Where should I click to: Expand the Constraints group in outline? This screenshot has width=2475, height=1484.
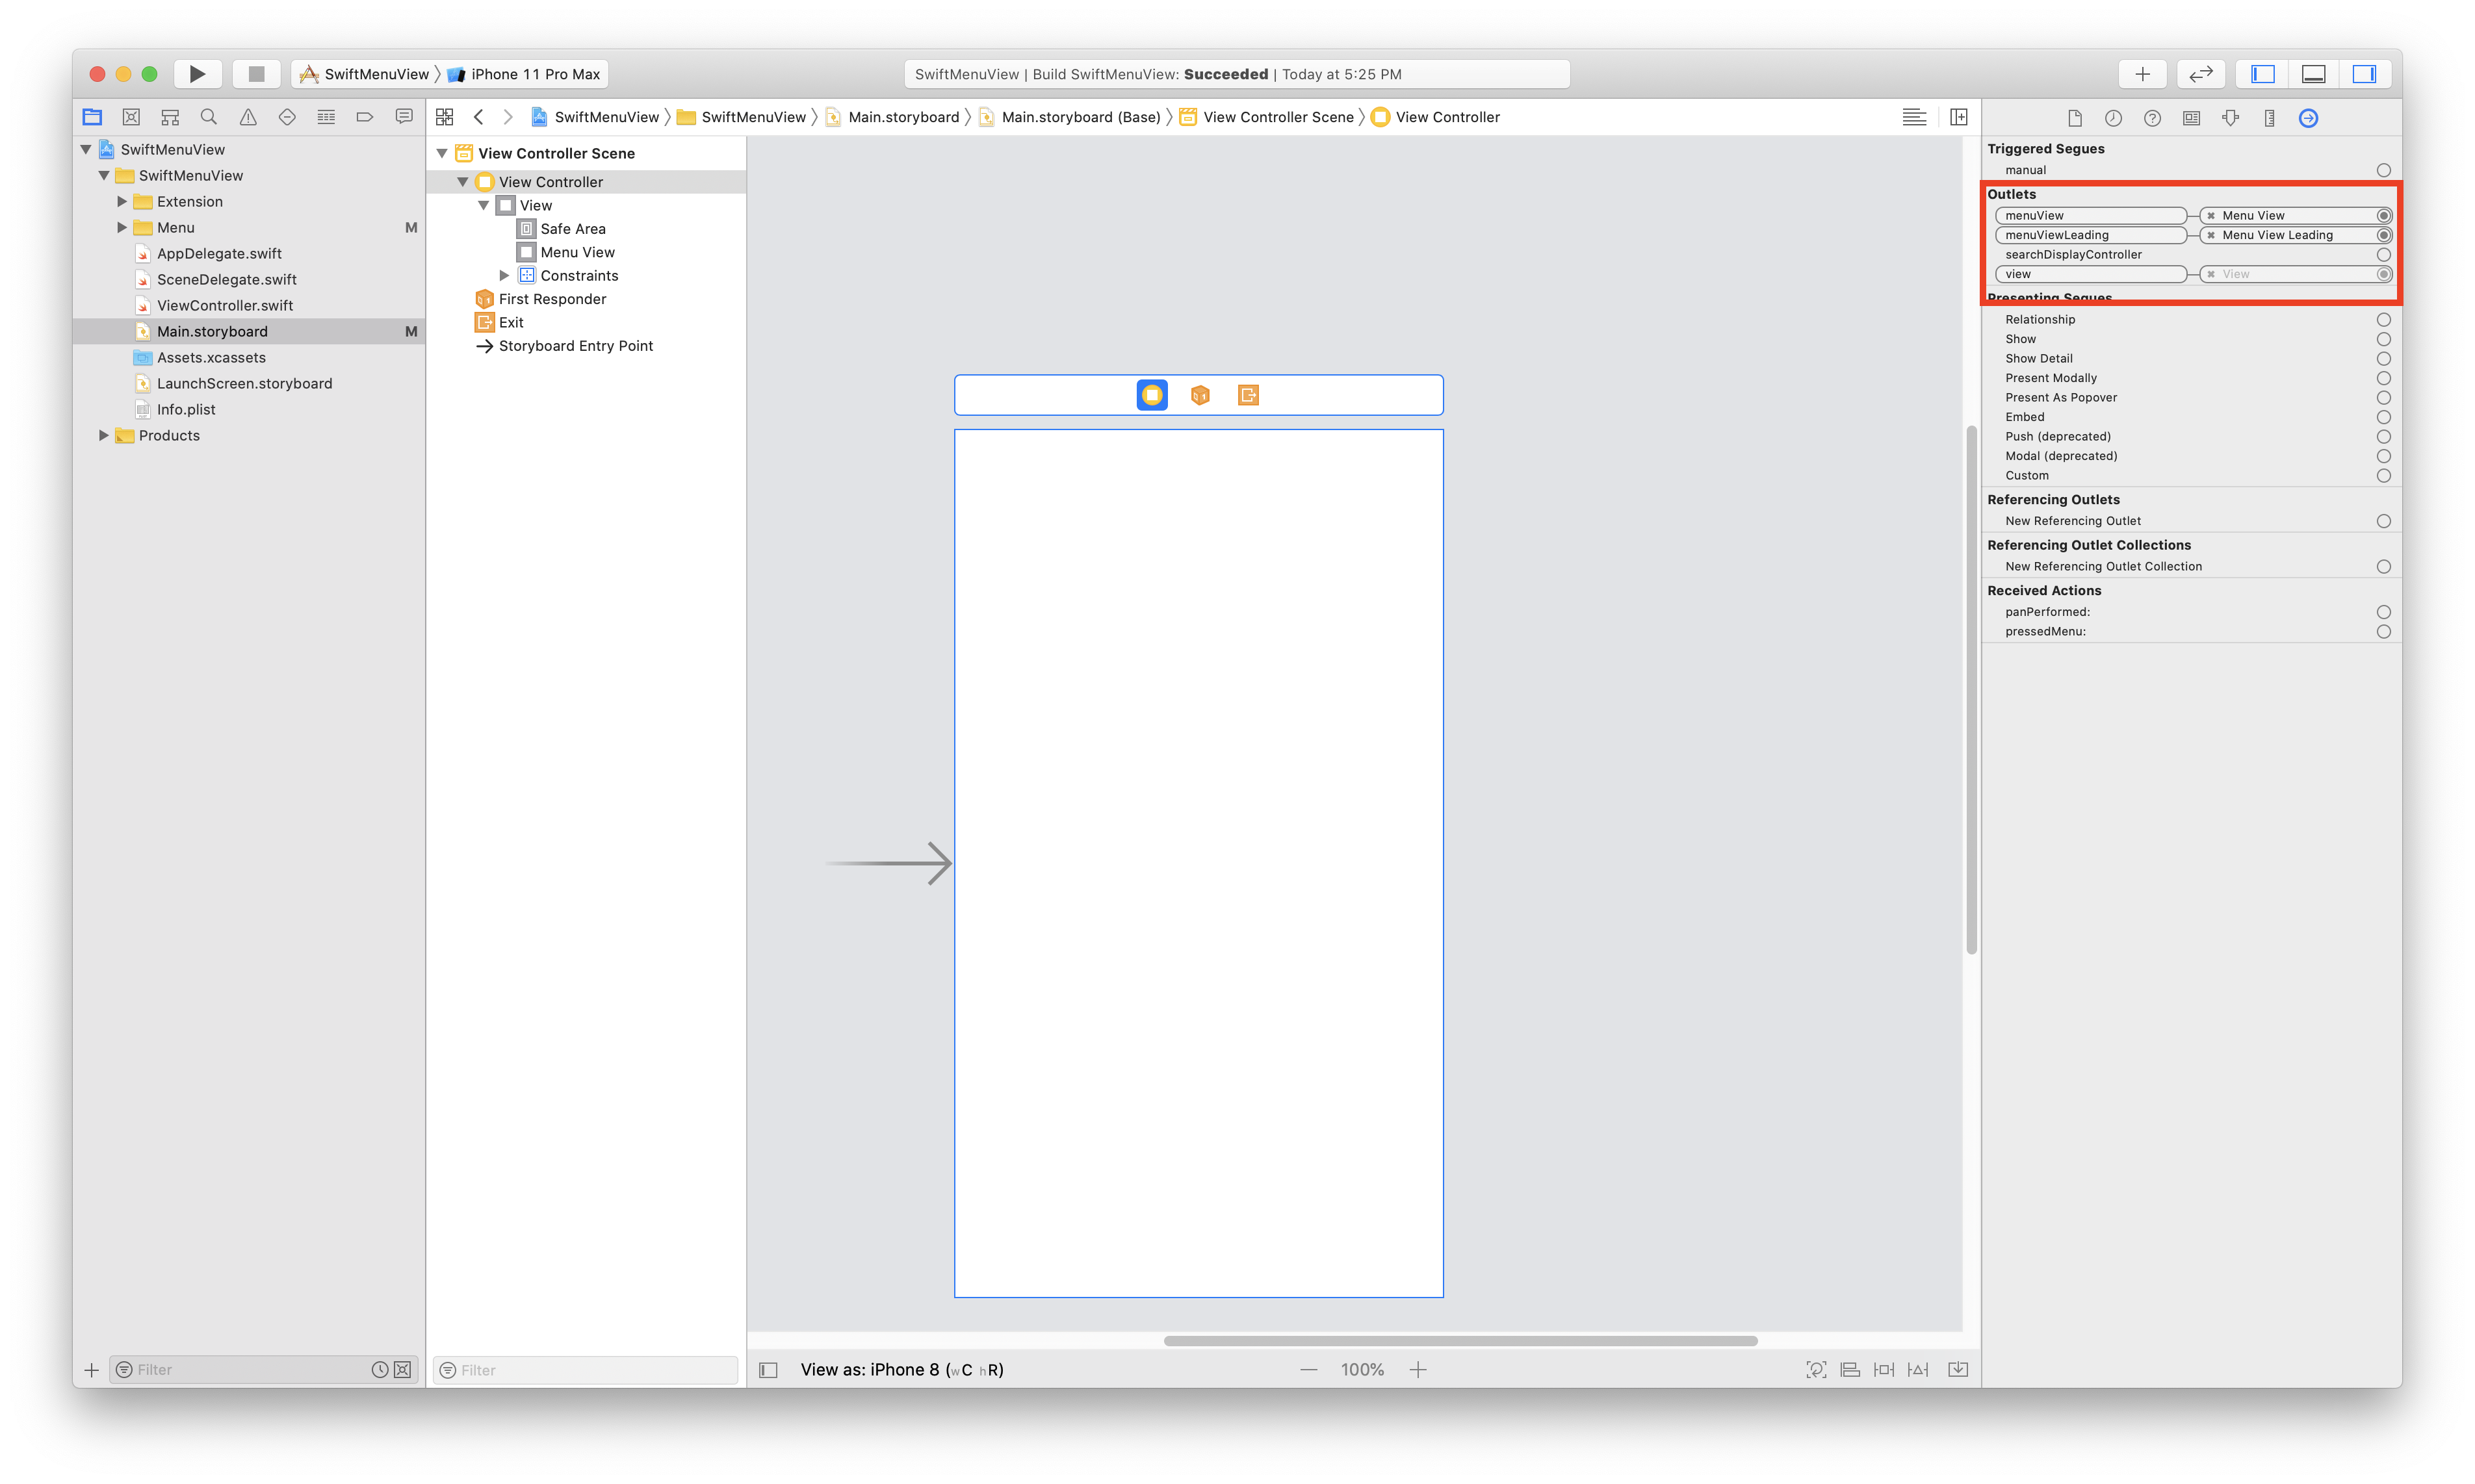pos(504,276)
